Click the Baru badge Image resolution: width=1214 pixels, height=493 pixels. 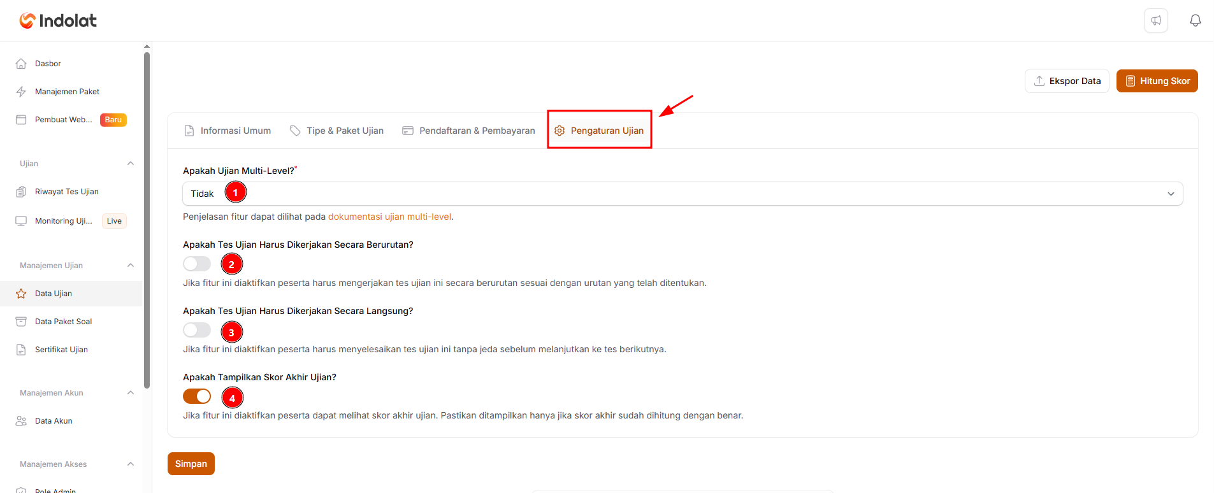pos(113,120)
